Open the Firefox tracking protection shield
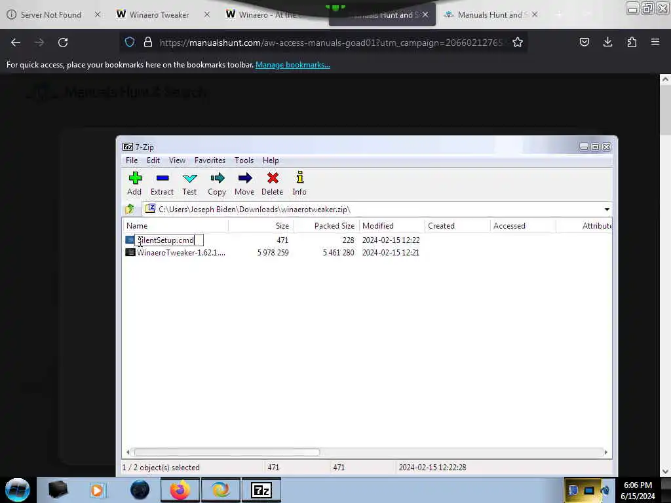This screenshot has width=671, height=503. click(130, 43)
